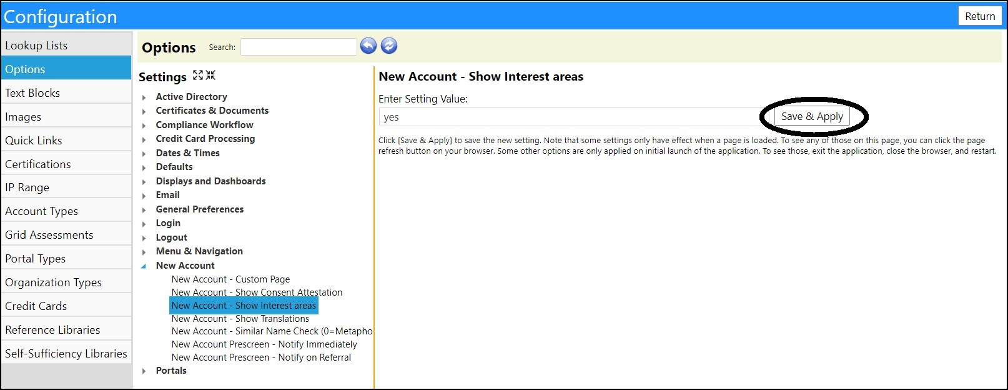The width and height of the screenshot is (1008, 390).
Task: Click the Email label
Action: click(x=167, y=195)
